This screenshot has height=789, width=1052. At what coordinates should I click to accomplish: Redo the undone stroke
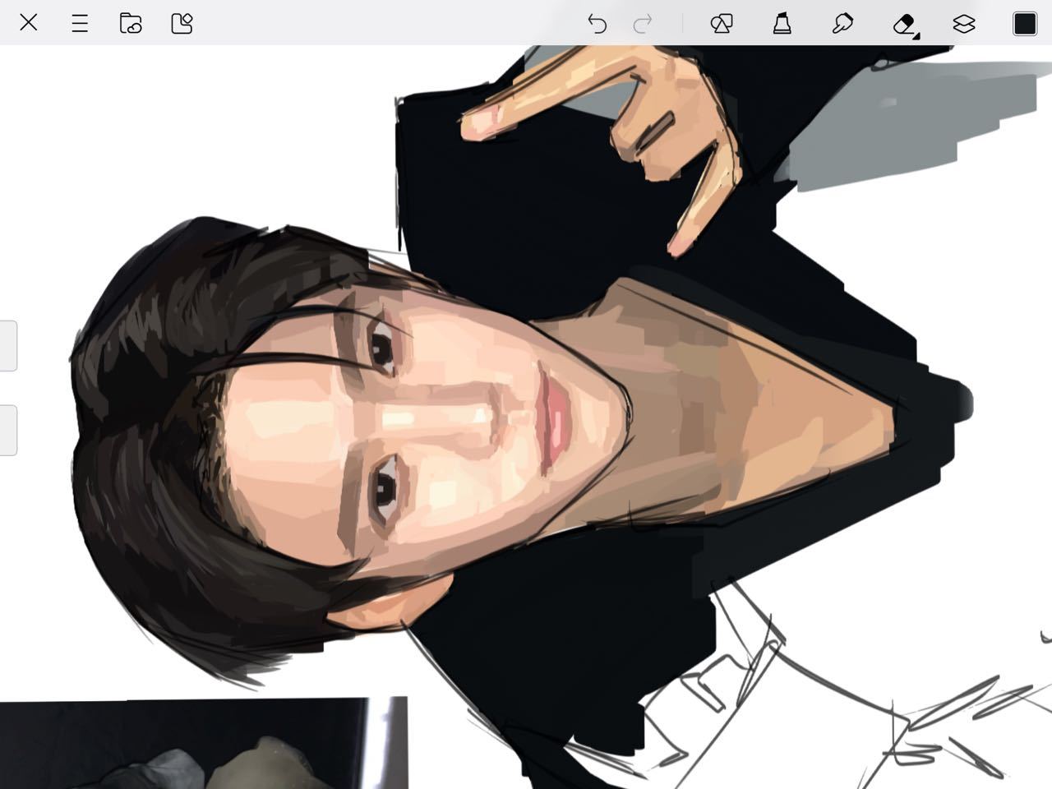click(x=643, y=23)
